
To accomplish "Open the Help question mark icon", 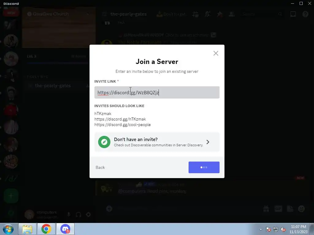I will point(305,14).
